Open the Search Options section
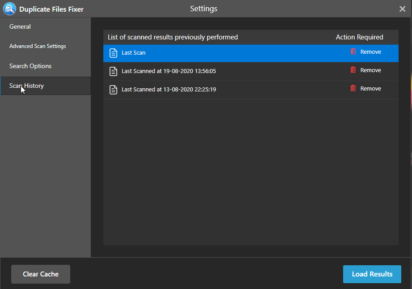This screenshot has height=289, width=412. [x=30, y=66]
